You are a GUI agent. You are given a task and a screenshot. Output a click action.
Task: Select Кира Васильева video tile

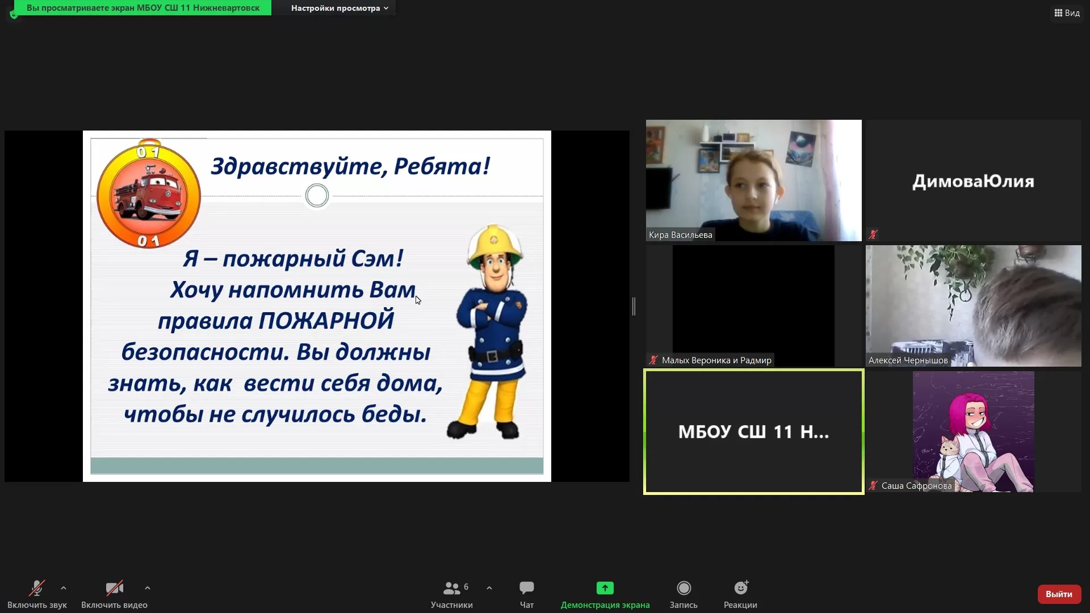pos(753,180)
